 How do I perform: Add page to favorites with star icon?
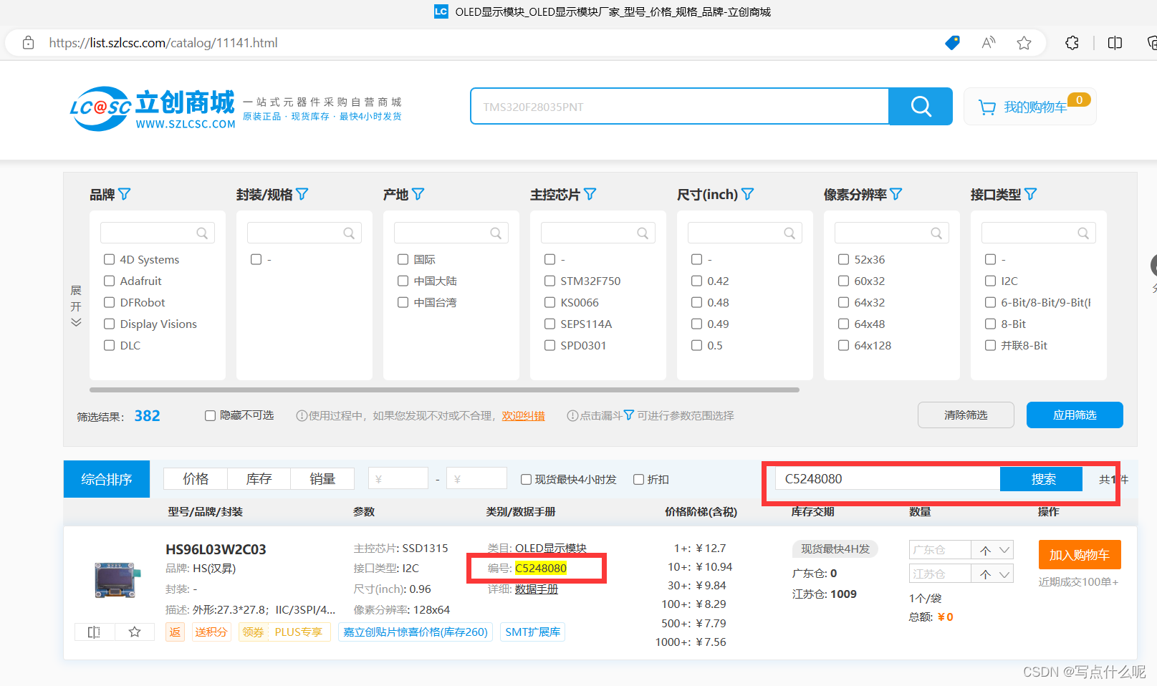1024,43
